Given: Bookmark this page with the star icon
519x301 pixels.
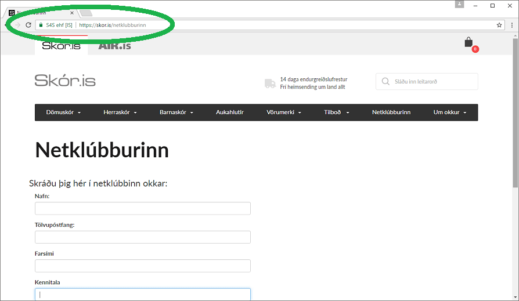Looking at the screenshot, I should click(x=499, y=25).
